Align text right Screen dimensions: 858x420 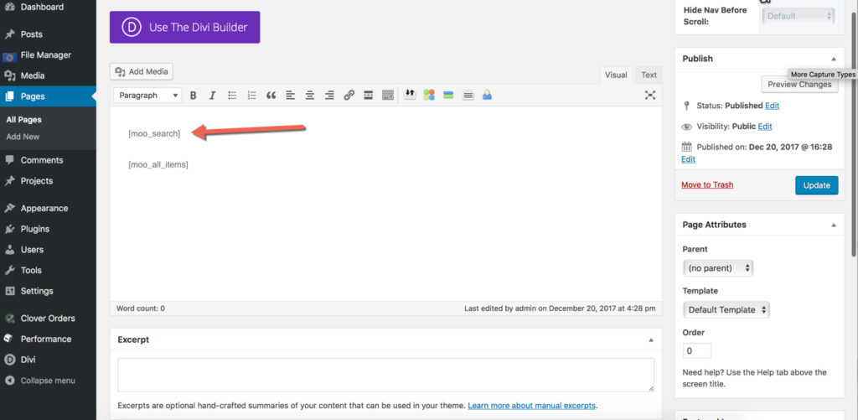(329, 96)
